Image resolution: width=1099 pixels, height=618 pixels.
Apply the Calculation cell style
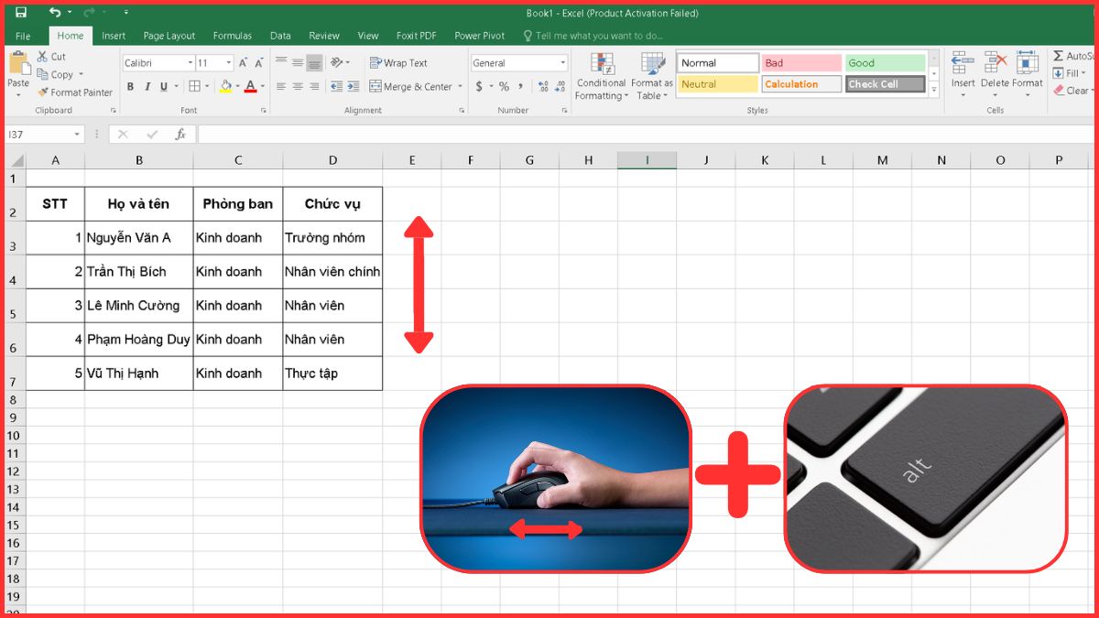[x=801, y=84]
